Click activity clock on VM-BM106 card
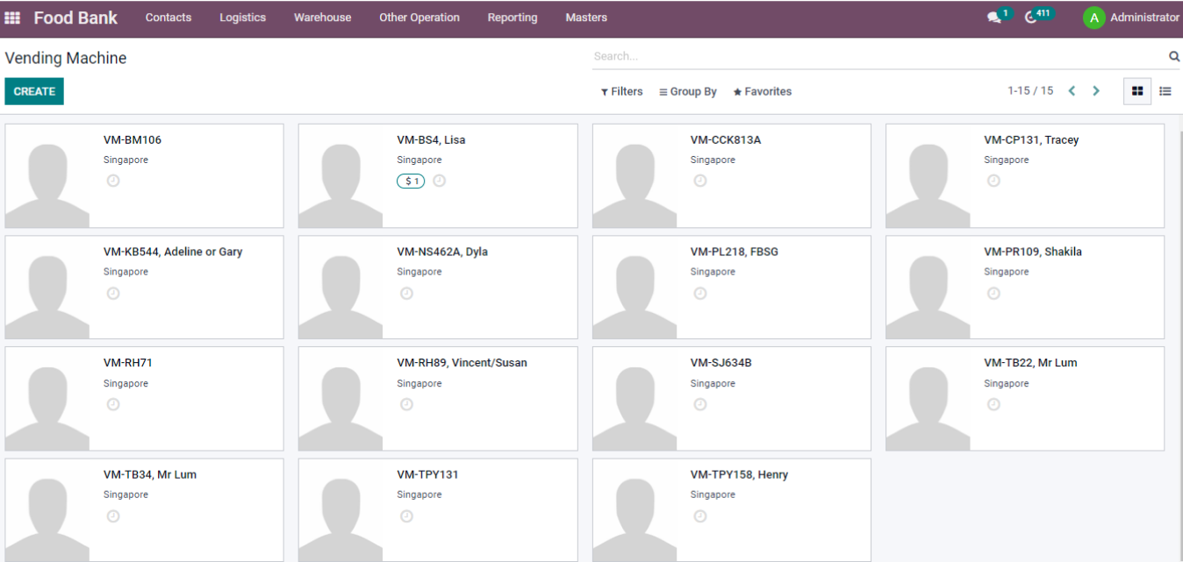Screen dimensions: 1183x562 tap(113, 181)
